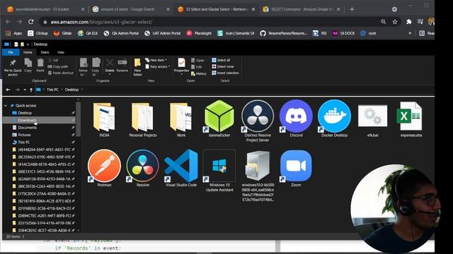Click Paste shortcut command
Image resolution: width=453 pixels, height=254 pixels.
tap(61, 73)
